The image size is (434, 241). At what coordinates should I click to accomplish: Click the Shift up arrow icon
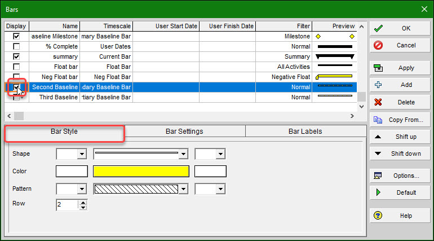point(378,137)
